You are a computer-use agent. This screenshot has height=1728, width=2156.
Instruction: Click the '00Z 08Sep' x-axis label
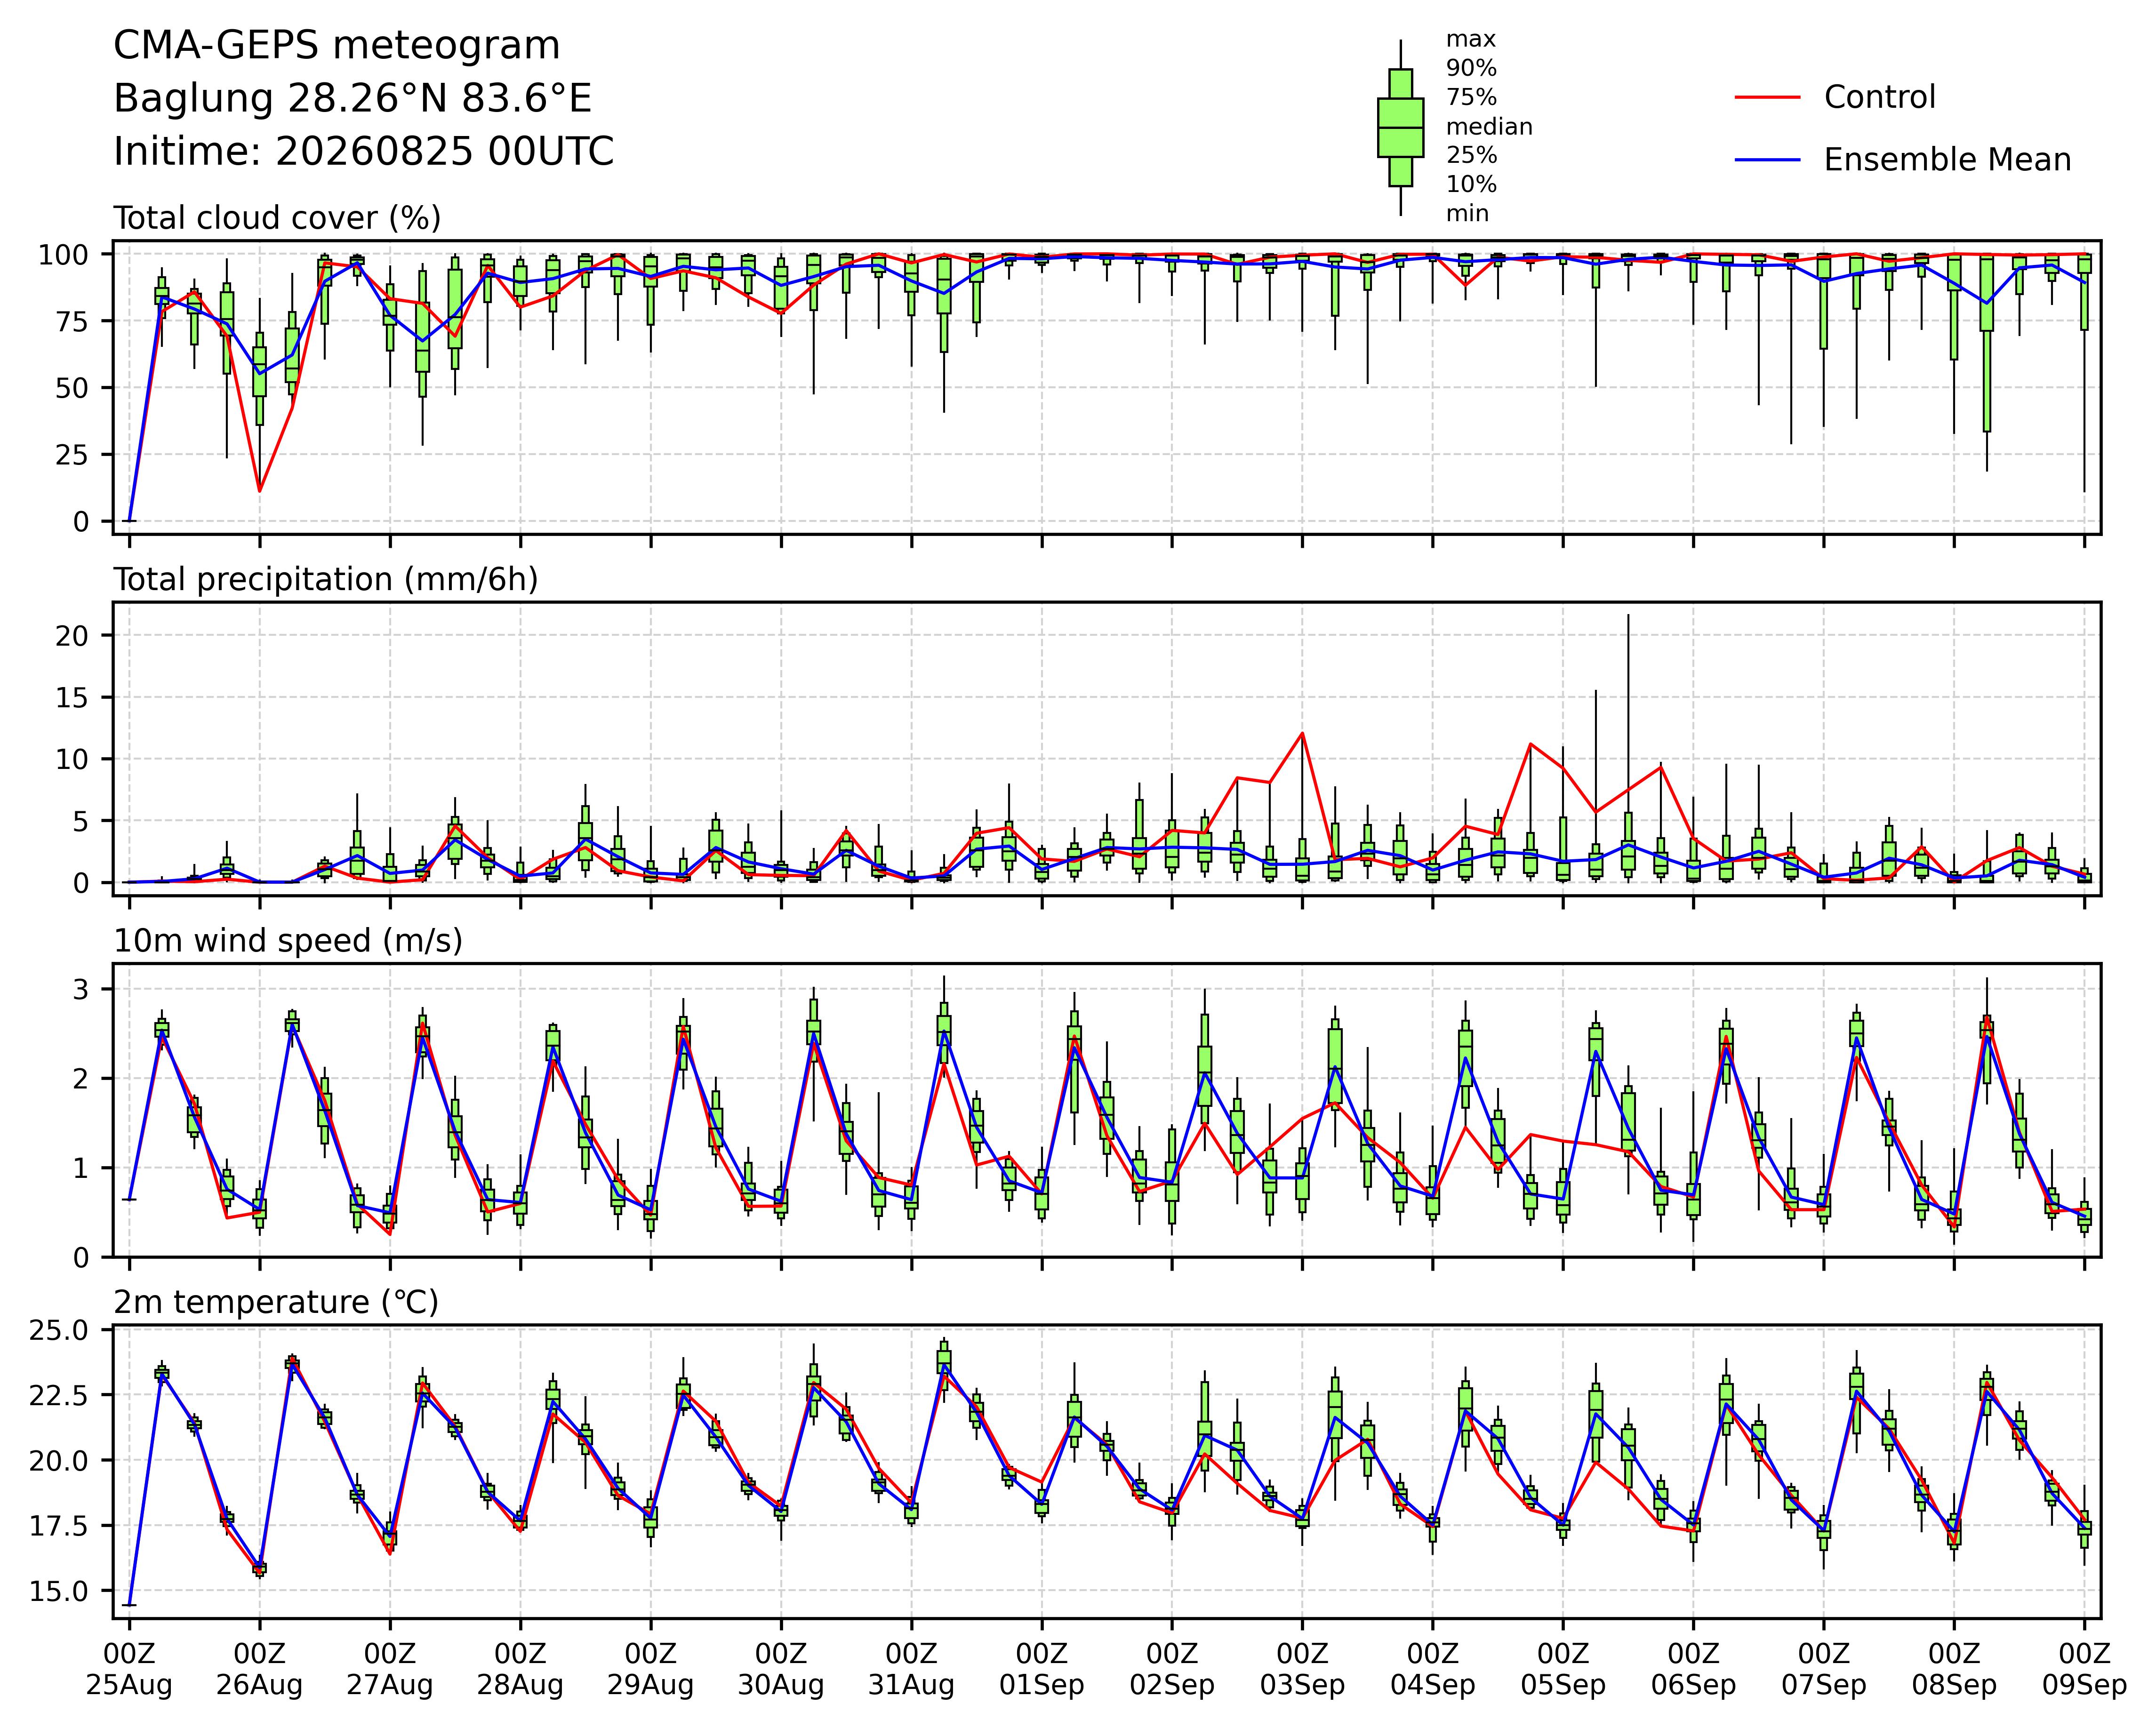[x=1954, y=1669]
